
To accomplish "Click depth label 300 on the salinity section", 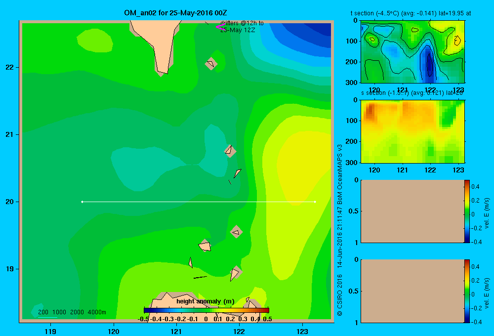I will tap(352, 163).
